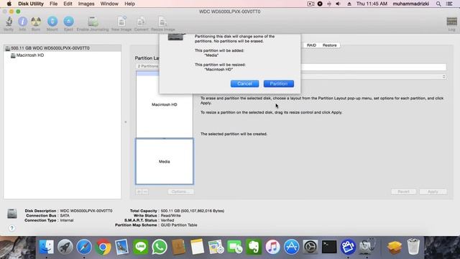This screenshot has height=259, width=460.
Task: Open Google Chrome from the Dock
Action: (x=103, y=247)
